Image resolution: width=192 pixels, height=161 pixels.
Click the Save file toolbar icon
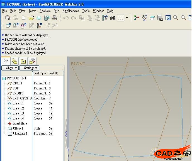click(x=39, y=18)
